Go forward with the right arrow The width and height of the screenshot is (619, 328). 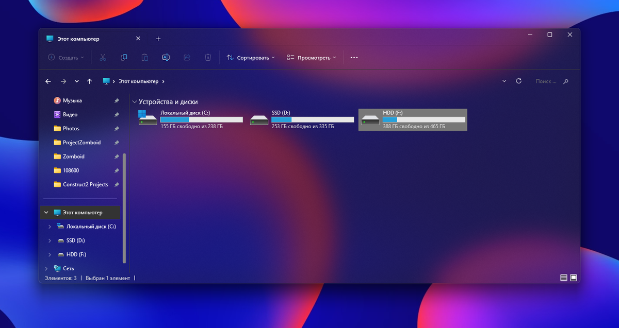63,81
